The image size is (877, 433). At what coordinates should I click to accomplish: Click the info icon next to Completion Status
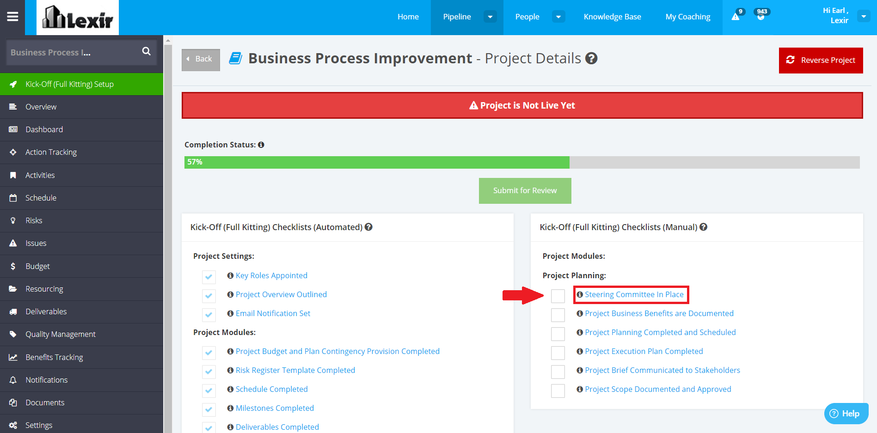(x=261, y=145)
